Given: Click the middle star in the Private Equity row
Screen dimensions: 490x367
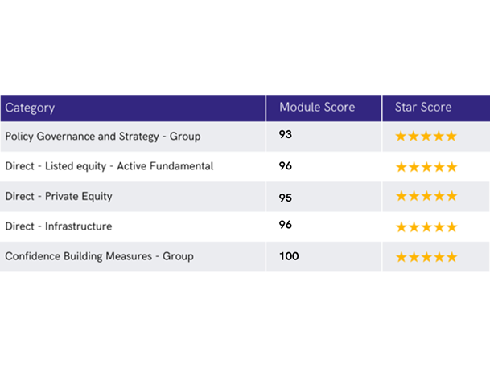Looking at the screenshot, I should [x=426, y=197].
